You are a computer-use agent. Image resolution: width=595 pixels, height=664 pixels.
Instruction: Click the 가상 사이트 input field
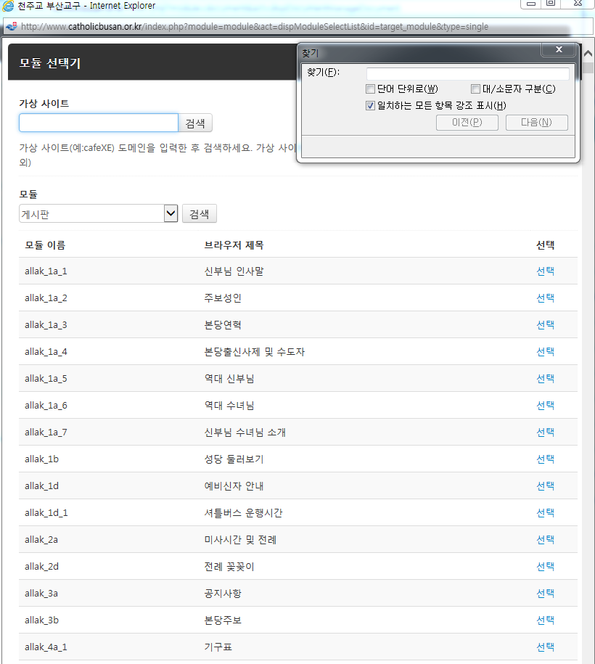[x=99, y=123]
